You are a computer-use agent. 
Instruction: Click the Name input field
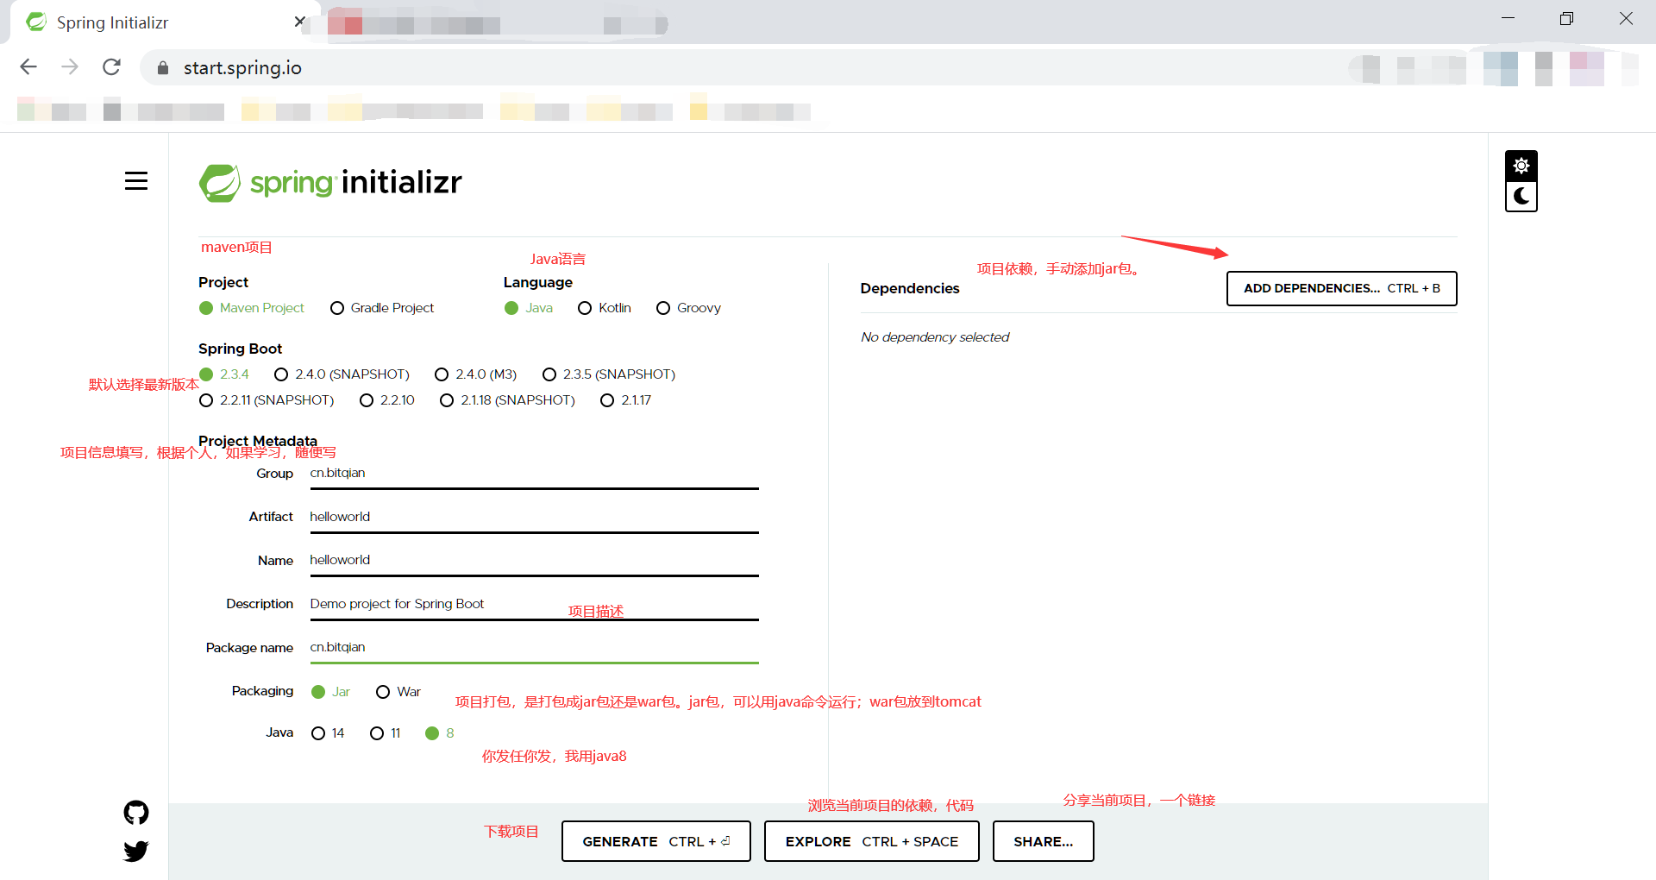[534, 560]
